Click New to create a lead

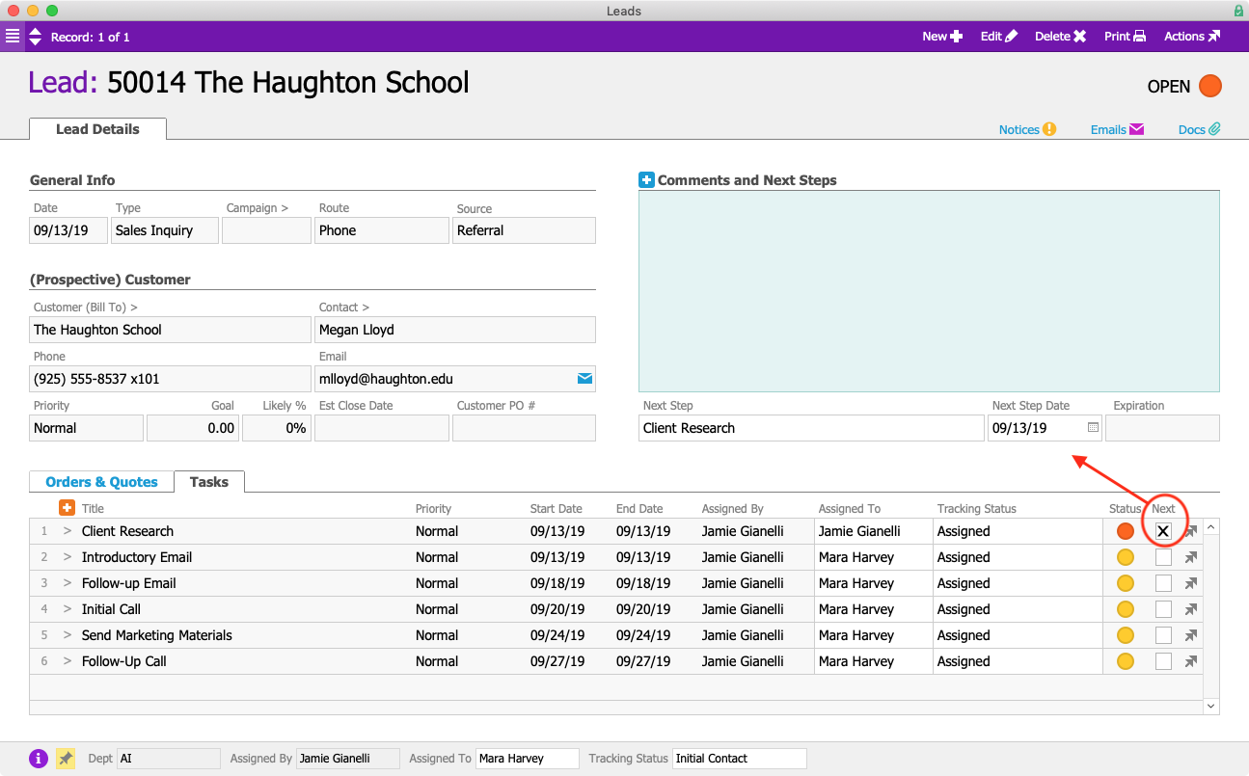click(x=942, y=37)
